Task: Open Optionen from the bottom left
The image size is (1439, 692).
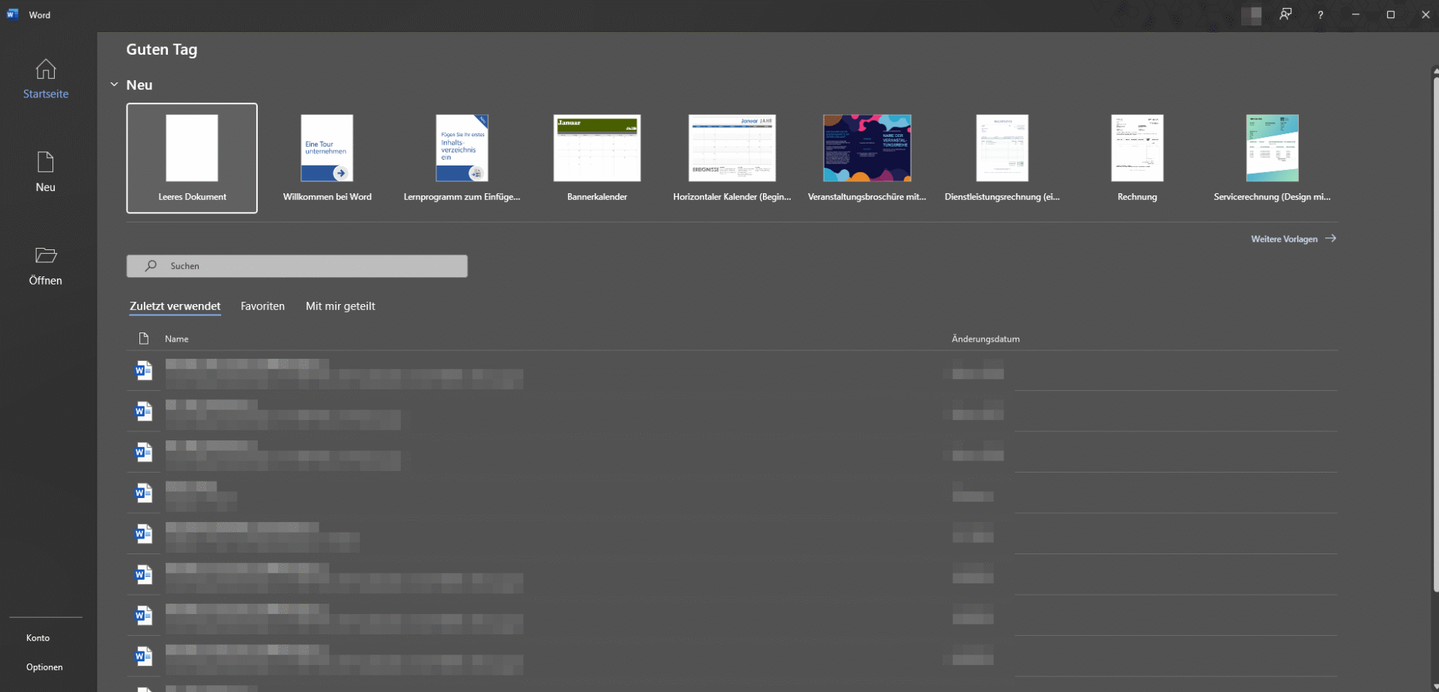Action: point(44,667)
